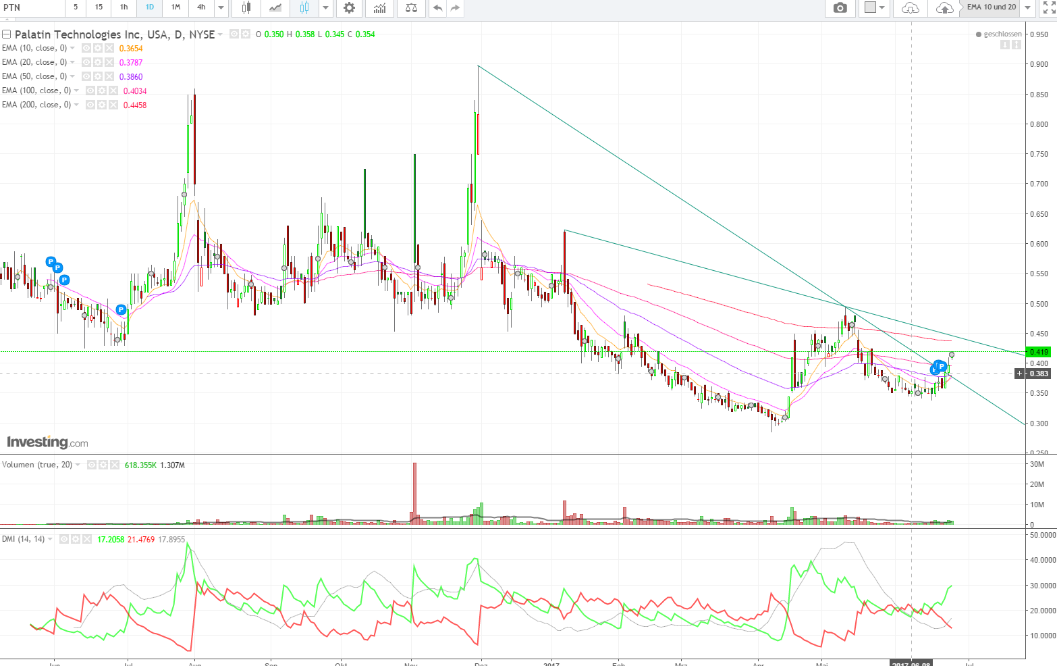Undo the last chart action

(x=438, y=7)
